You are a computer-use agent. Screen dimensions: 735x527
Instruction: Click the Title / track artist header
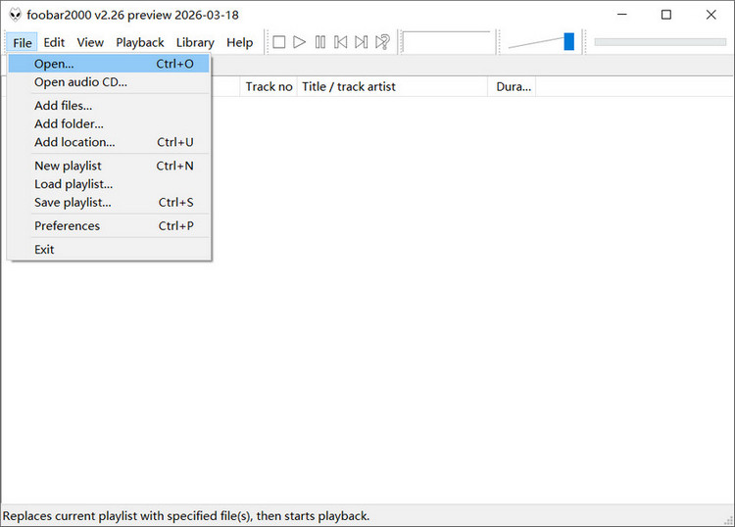point(392,86)
